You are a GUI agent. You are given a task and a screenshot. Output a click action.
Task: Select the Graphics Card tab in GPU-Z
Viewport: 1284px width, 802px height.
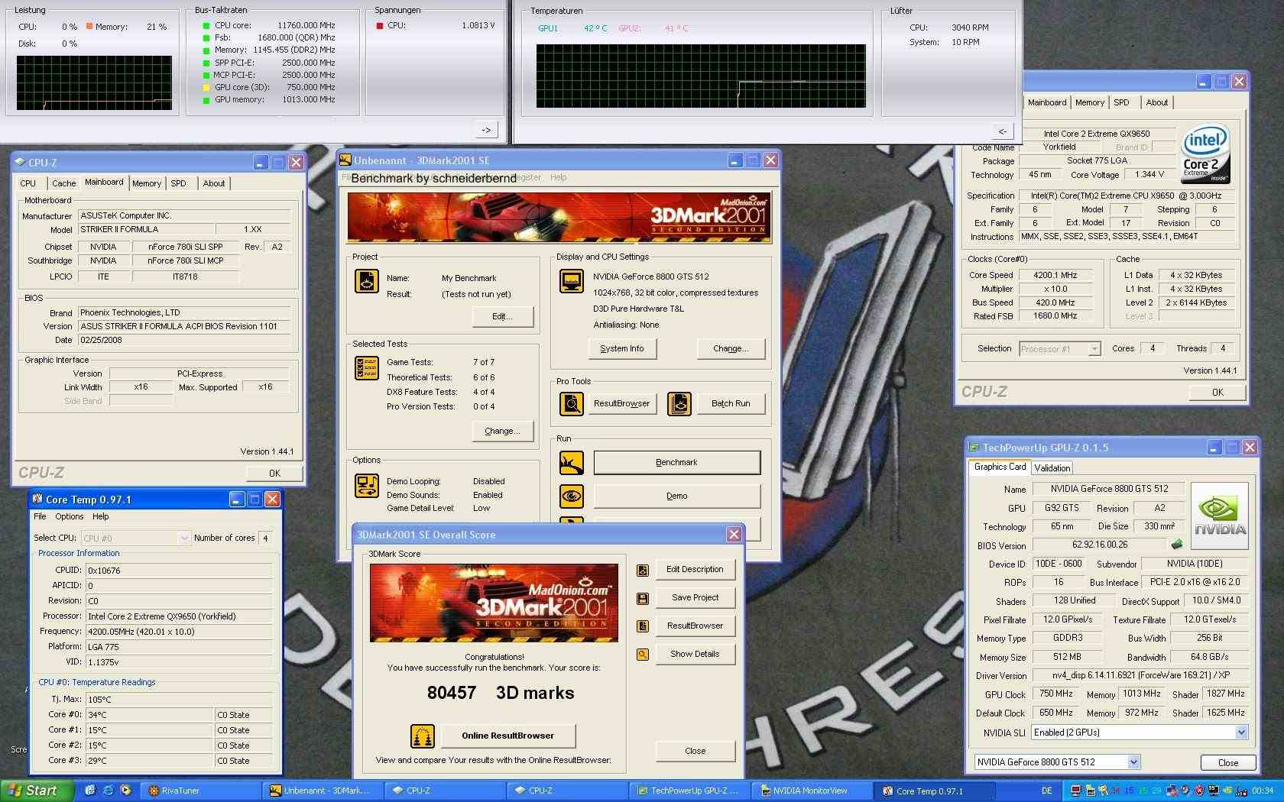(1000, 467)
